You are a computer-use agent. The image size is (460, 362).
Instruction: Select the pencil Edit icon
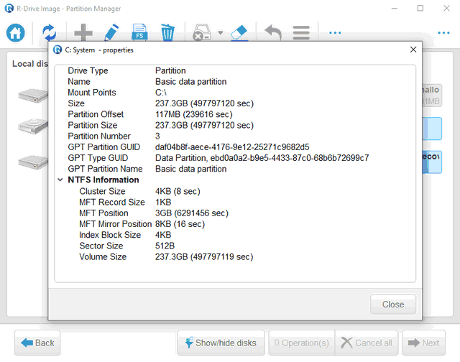point(112,33)
